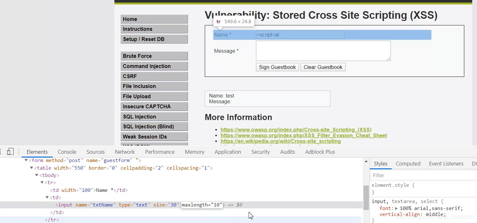The height and width of the screenshot is (223, 477).
Task: Click the Message textarea
Action: [x=323, y=51]
